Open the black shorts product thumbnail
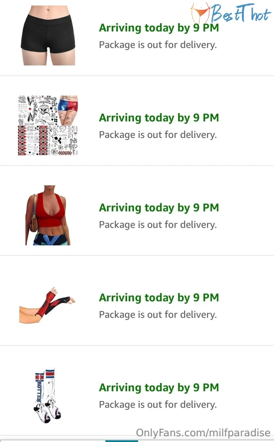 pos(48,35)
